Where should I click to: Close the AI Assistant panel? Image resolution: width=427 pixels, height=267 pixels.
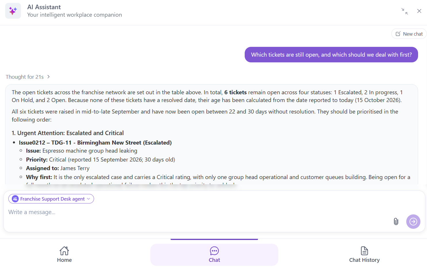click(x=419, y=11)
